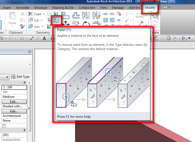Screen dimensions: 195x142
Task: Select the Move tool
Action: pos(66,23)
